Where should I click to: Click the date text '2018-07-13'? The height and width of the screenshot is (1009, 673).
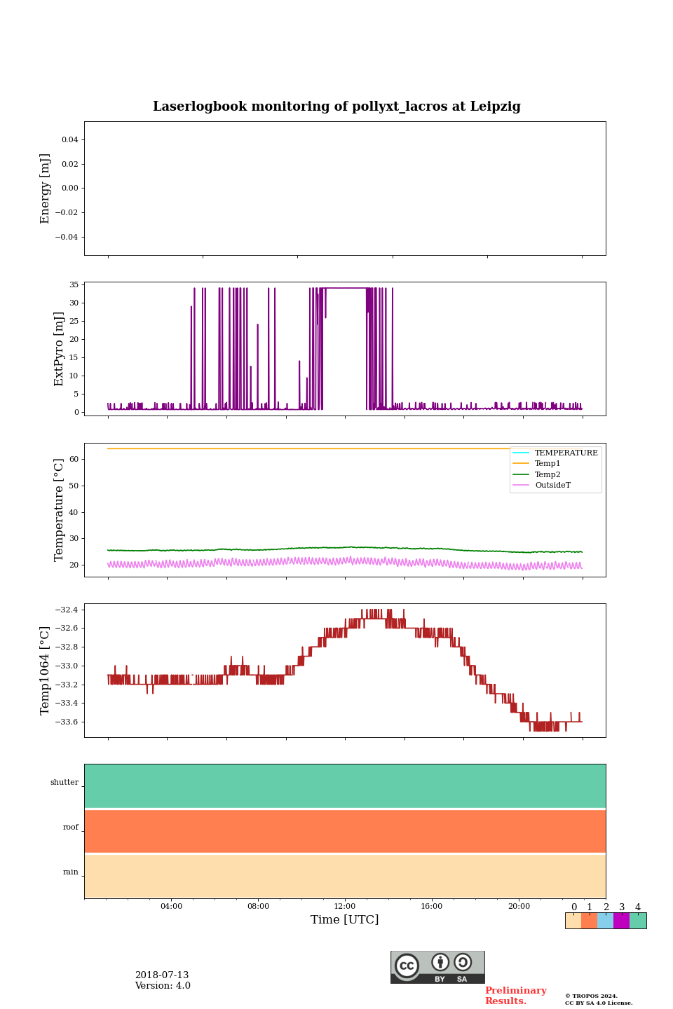162,975
